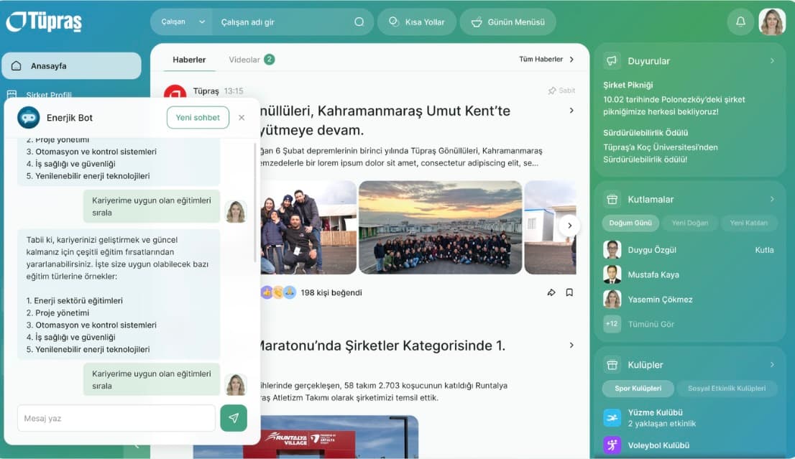Expand the Kulüpler panel

773,364
